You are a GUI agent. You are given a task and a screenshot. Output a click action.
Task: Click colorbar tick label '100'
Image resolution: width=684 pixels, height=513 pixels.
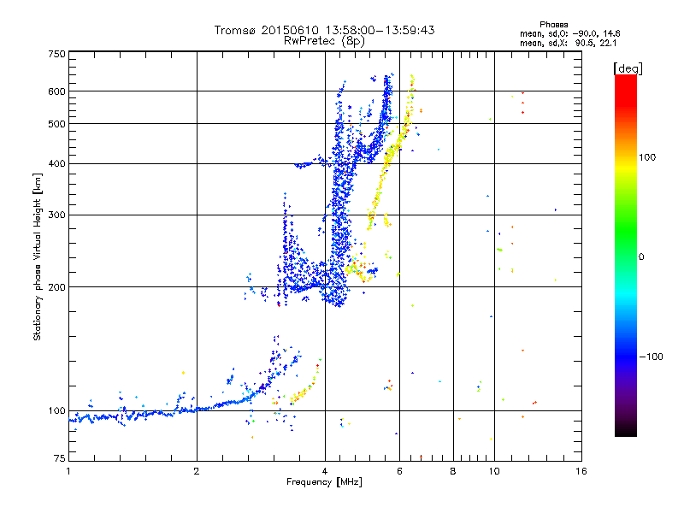(647, 157)
